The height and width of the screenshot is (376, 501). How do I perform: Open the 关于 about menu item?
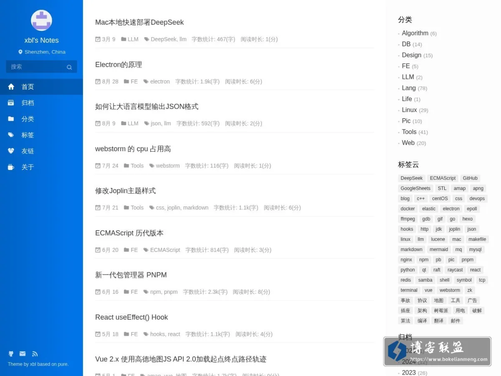[x=41, y=167]
